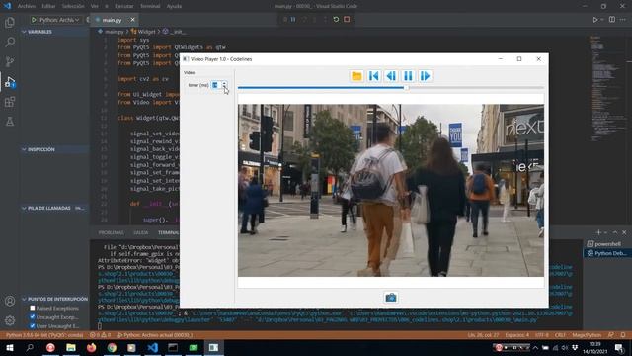Open Chrome from the taskbar
The width and height of the screenshot is (632, 356).
click(112, 347)
